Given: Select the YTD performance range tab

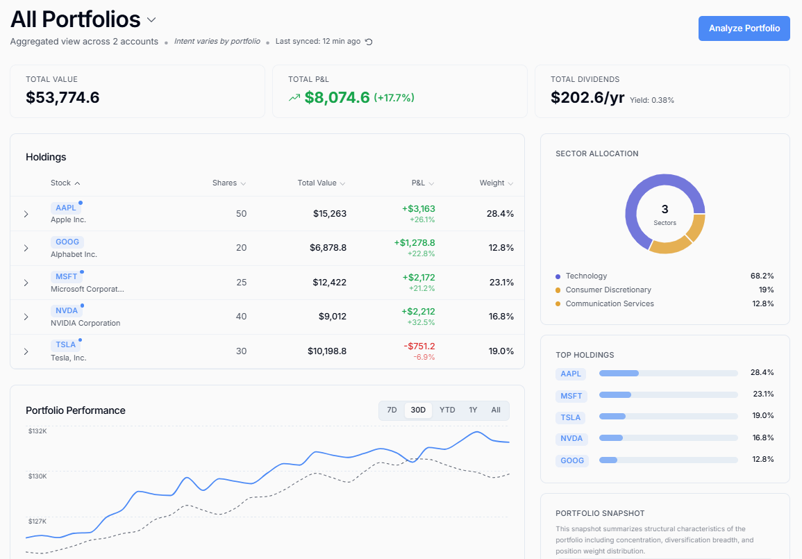Looking at the screenshot, I should (447, 410).
